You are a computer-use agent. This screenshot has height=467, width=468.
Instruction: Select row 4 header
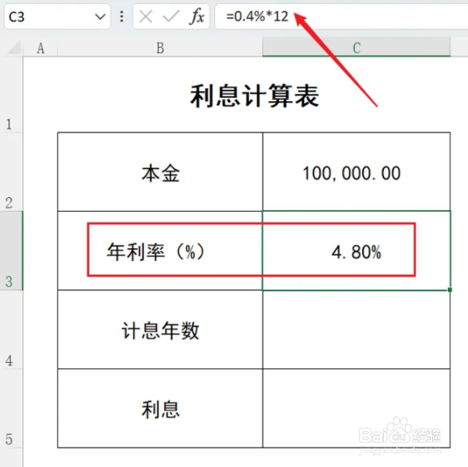tap(11, 330)
